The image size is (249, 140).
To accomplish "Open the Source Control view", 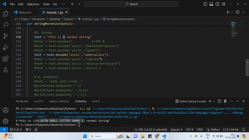I will click(x=5, y=36).
